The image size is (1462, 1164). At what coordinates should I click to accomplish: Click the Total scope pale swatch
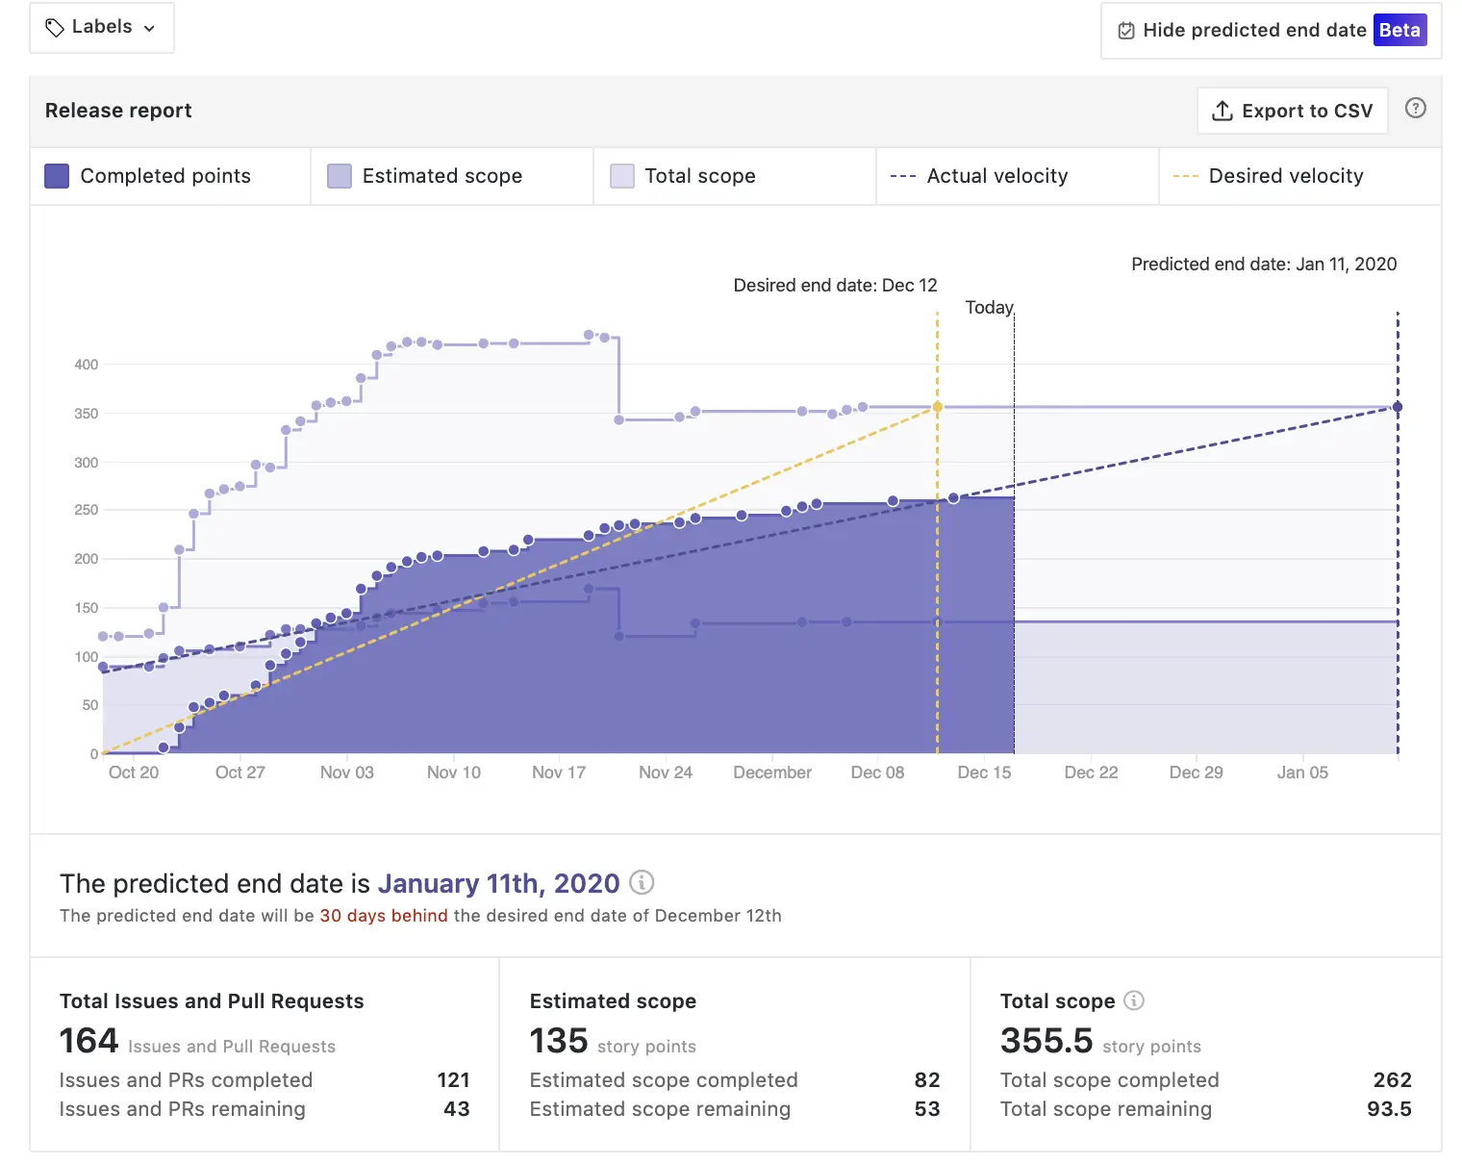point(622,176)
